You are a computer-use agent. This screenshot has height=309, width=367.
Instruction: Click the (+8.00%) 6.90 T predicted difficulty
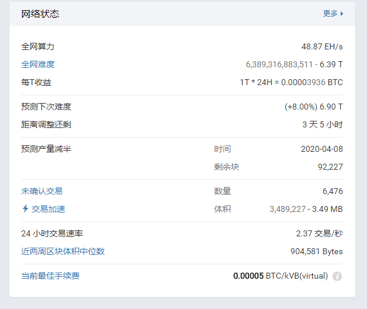coord(313,107)
